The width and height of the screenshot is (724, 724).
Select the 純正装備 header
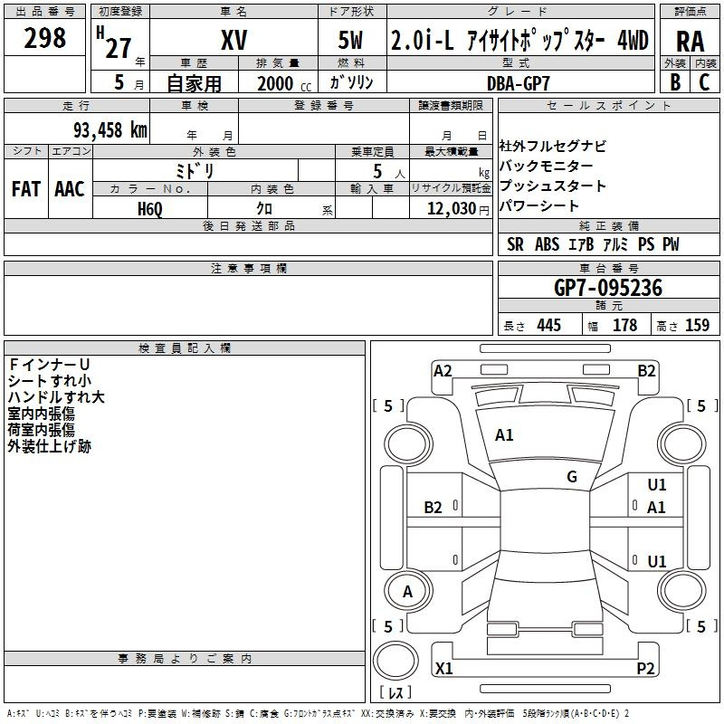point(608,225)
